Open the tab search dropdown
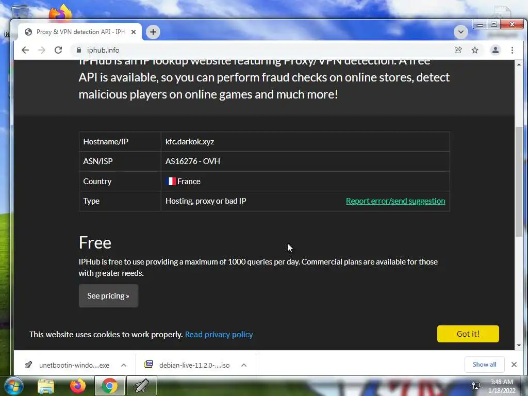 point(460,32)
